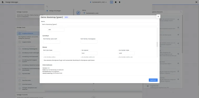
Task: Close the Demo-Bootstrap (green) dialog
Action: click(x=158, y=16)
